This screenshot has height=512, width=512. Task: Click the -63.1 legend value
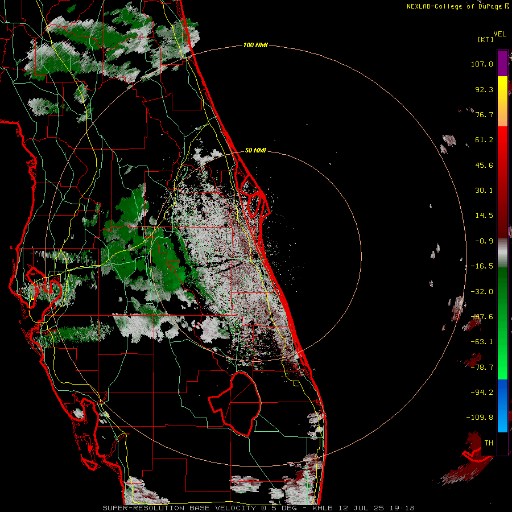pos(482,342)
